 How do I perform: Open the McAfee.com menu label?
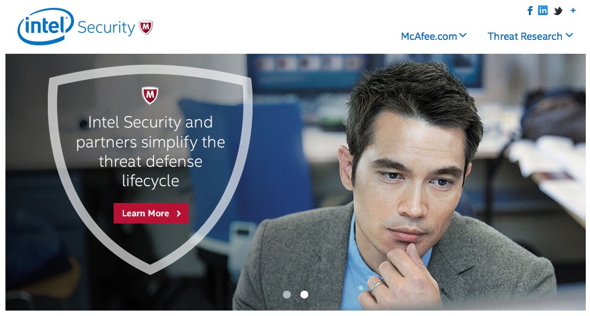(x=429, y=36)
